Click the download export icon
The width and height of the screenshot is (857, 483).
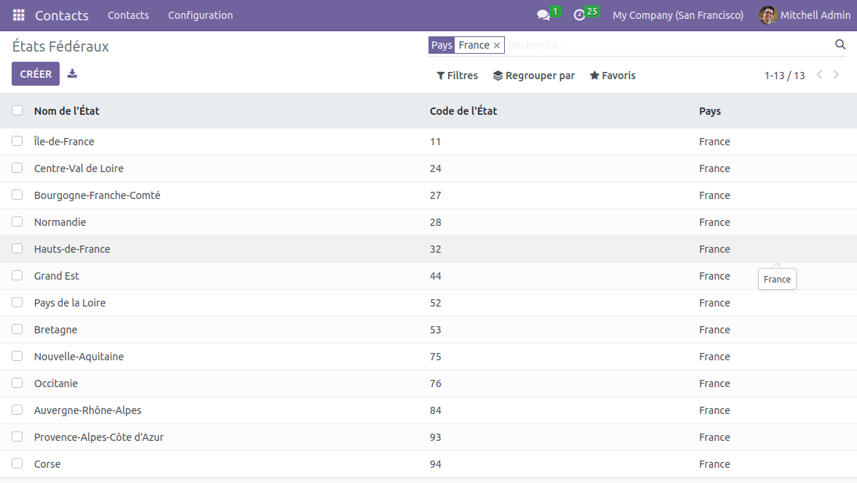[72, 74]
